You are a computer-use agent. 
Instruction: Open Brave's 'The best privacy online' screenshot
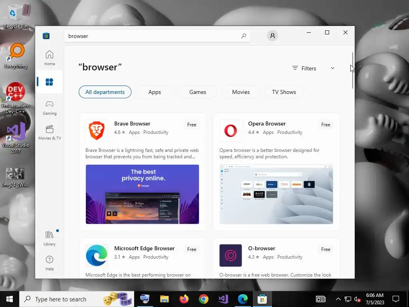pos(143,194)
